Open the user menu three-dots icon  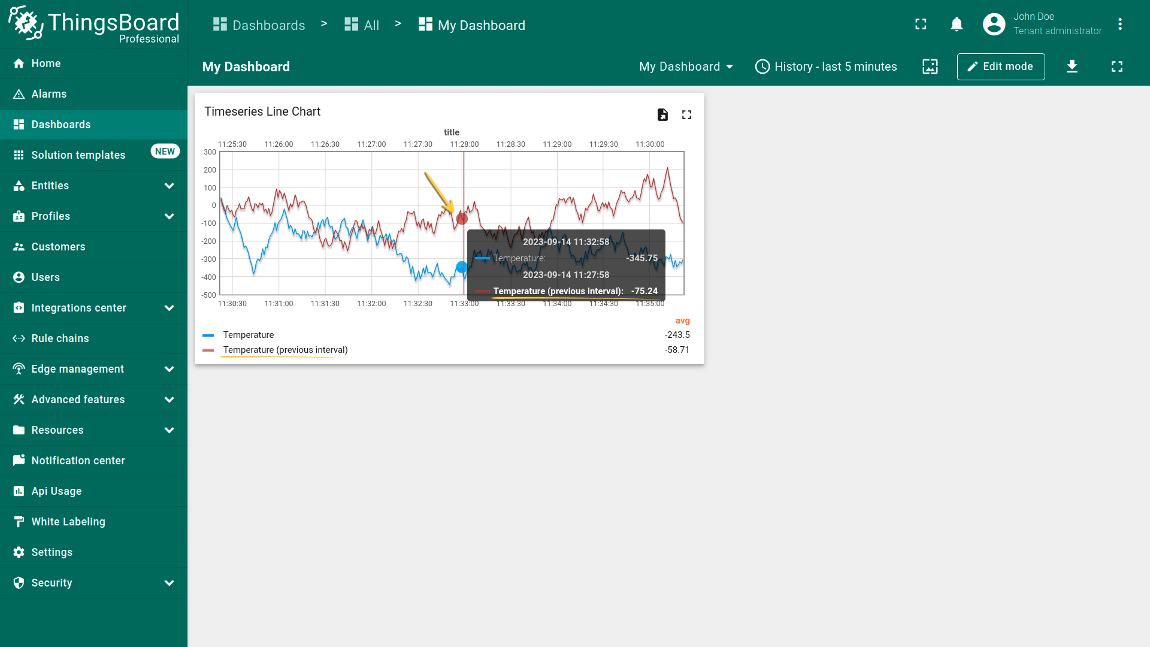(x=1119, y=25)
